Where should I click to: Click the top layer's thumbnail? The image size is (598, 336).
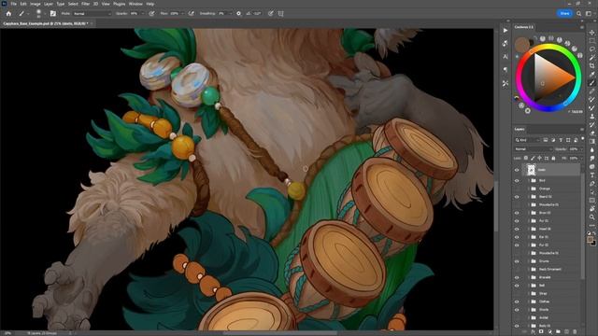(x=531, y=170)
